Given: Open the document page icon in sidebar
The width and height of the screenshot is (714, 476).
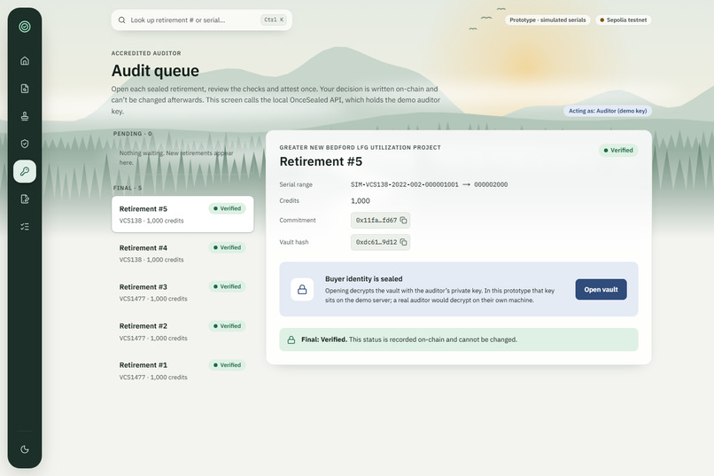Looking at the screenshot, I should (25, 89).
